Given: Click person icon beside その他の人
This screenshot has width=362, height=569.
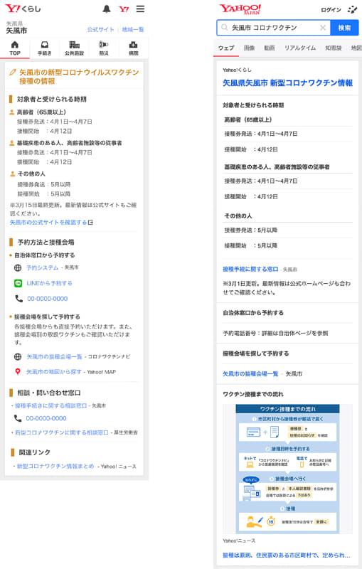Looking at the screenshot, I should (x=11, y=174).
